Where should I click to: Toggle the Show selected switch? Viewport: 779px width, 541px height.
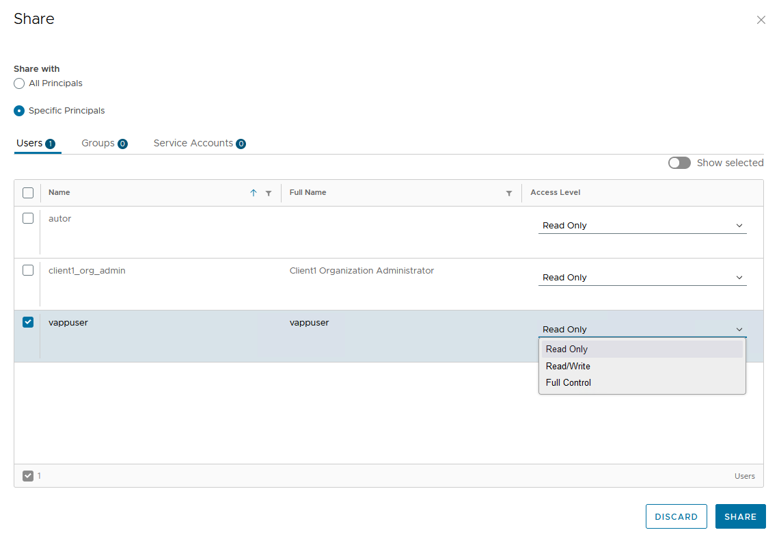(x=679, y=163)
